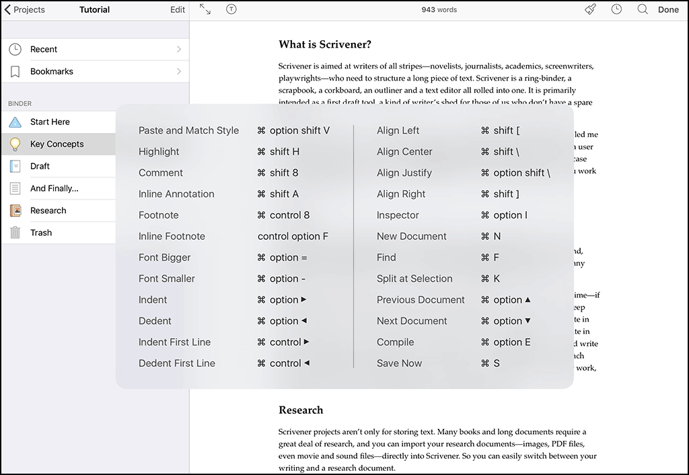Click 'Comment' shortcut label
This screenshot has width=689, height=475.
coord(160,173)
